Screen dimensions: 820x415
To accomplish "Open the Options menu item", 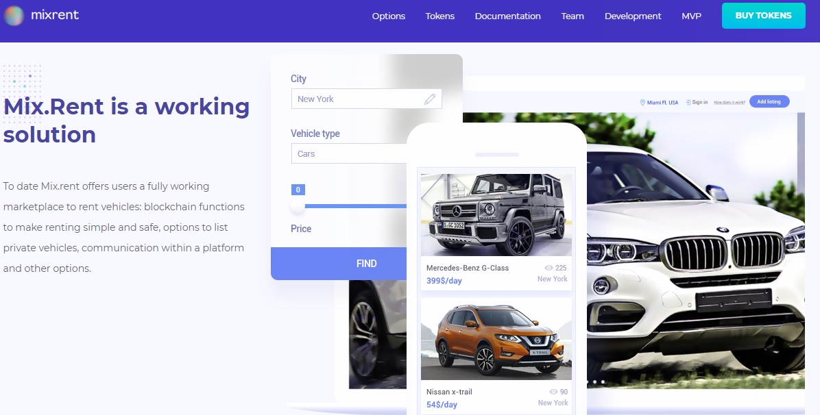I will 389,16.
